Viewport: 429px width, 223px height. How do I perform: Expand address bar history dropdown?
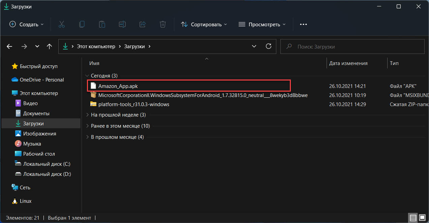coord(254,46)
